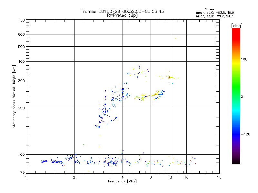
Task: Click the y-axis tick label '100'
Action: pyautogui.click(x=21, y=155)
